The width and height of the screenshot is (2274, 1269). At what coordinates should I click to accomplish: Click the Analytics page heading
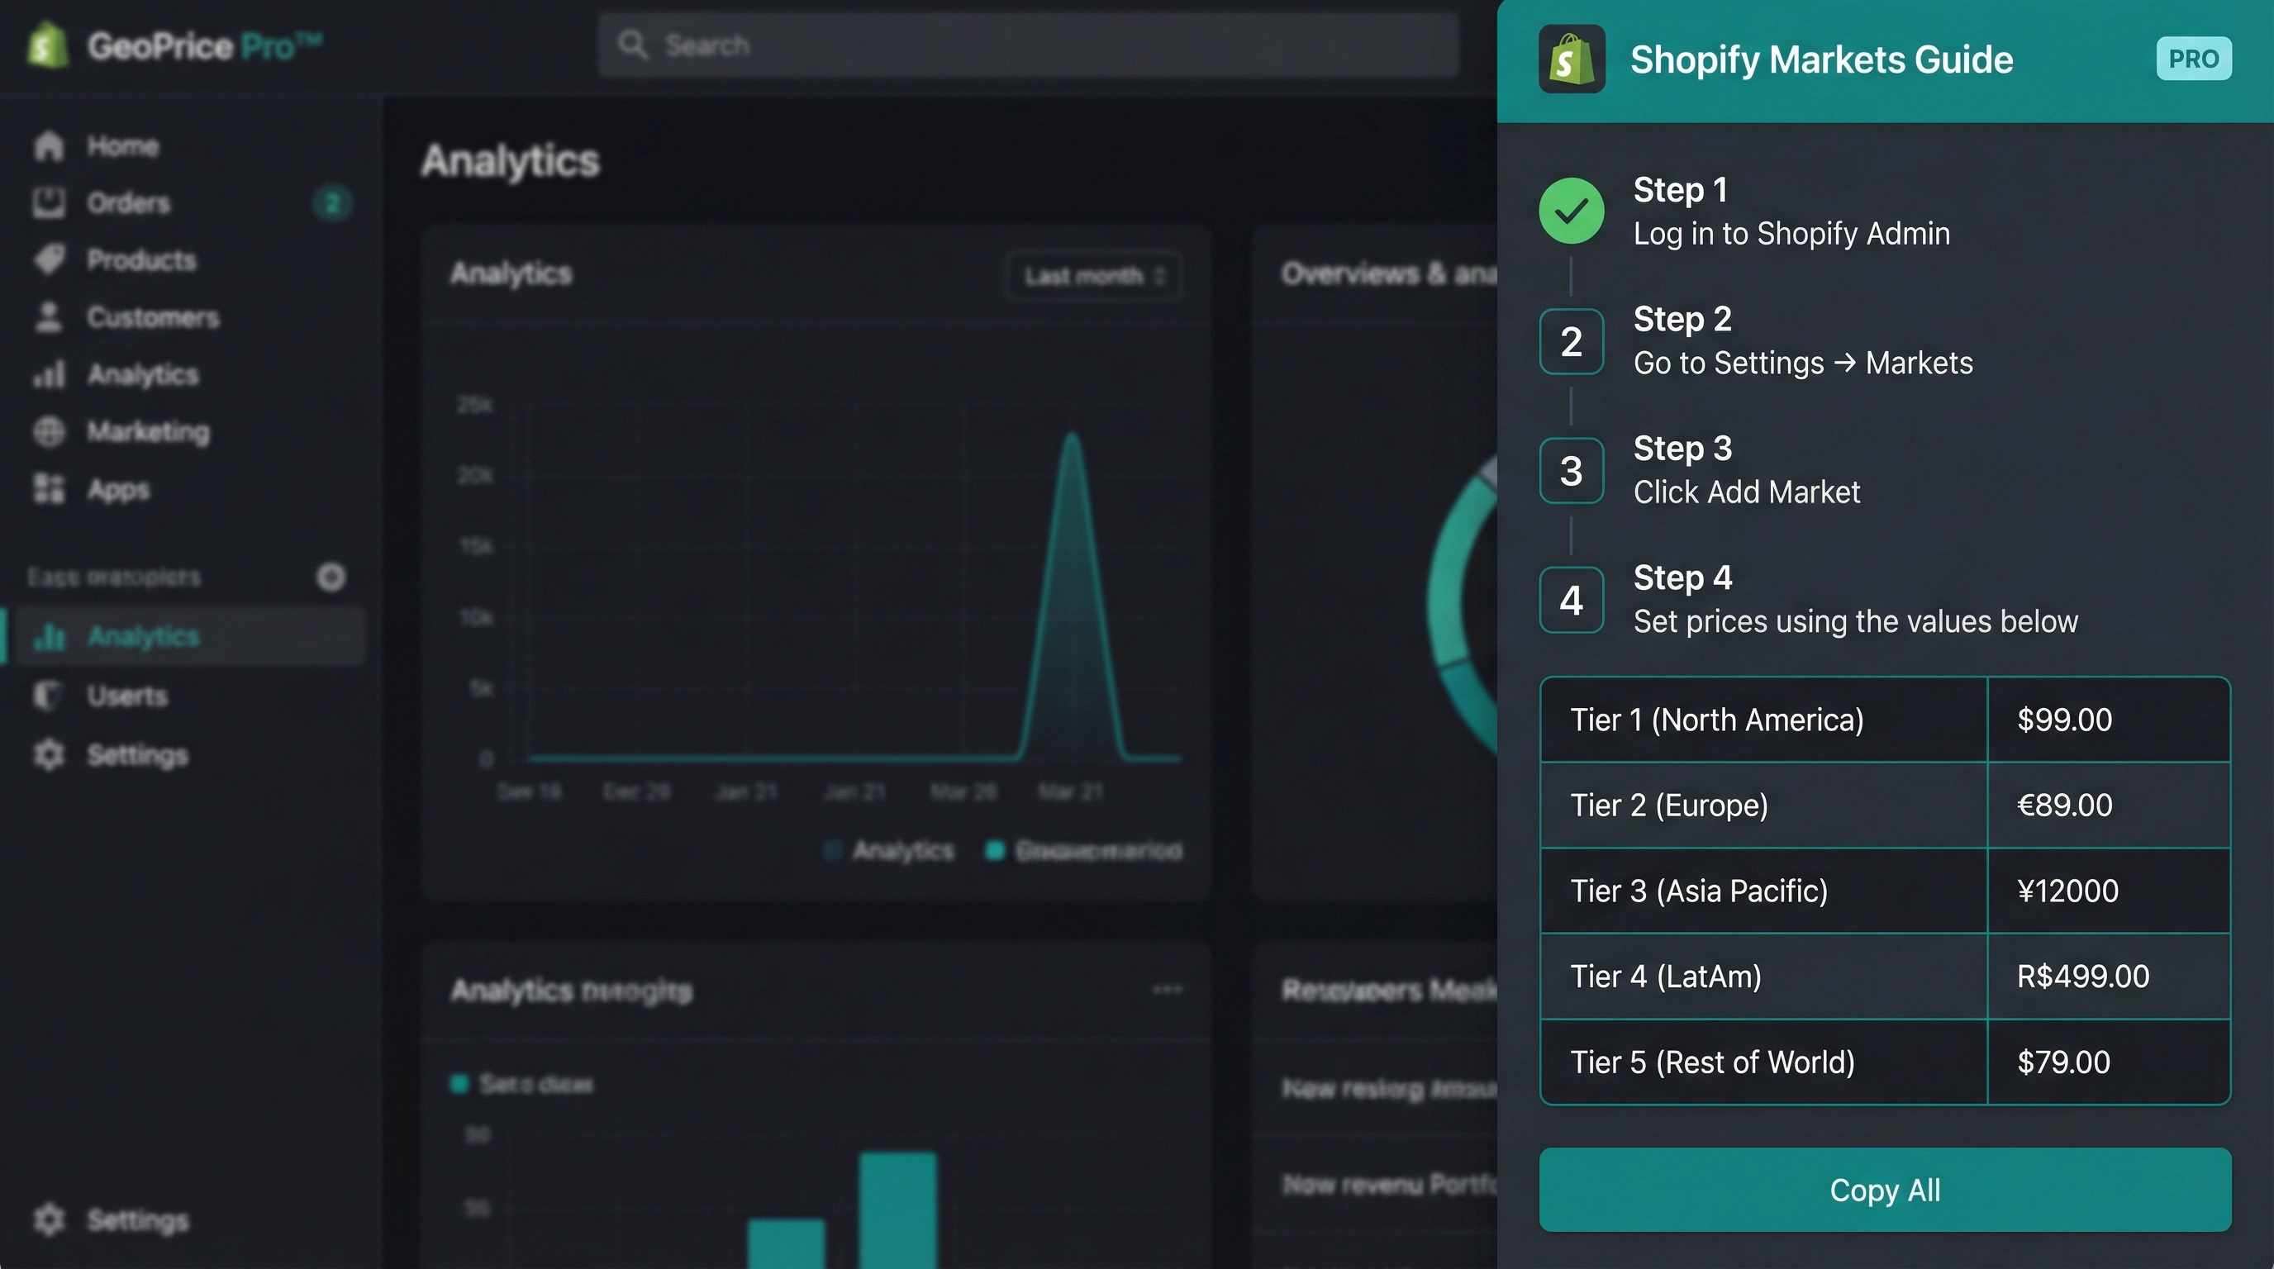pyautogui.click(x=510, y=161)
